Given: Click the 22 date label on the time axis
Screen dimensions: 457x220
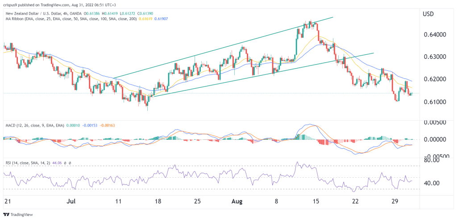Looking at the screenshot, I should pyautogui.click(x=355, y=202).
